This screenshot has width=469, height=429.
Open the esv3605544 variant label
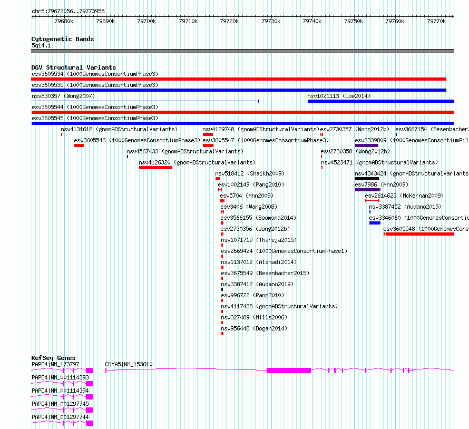[95, 107]
